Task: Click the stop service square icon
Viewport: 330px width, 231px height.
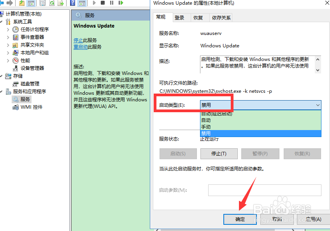Action: (103, 3)
